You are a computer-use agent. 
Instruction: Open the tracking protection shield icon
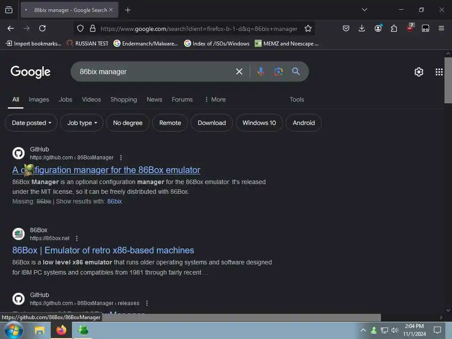coord(80,28)
